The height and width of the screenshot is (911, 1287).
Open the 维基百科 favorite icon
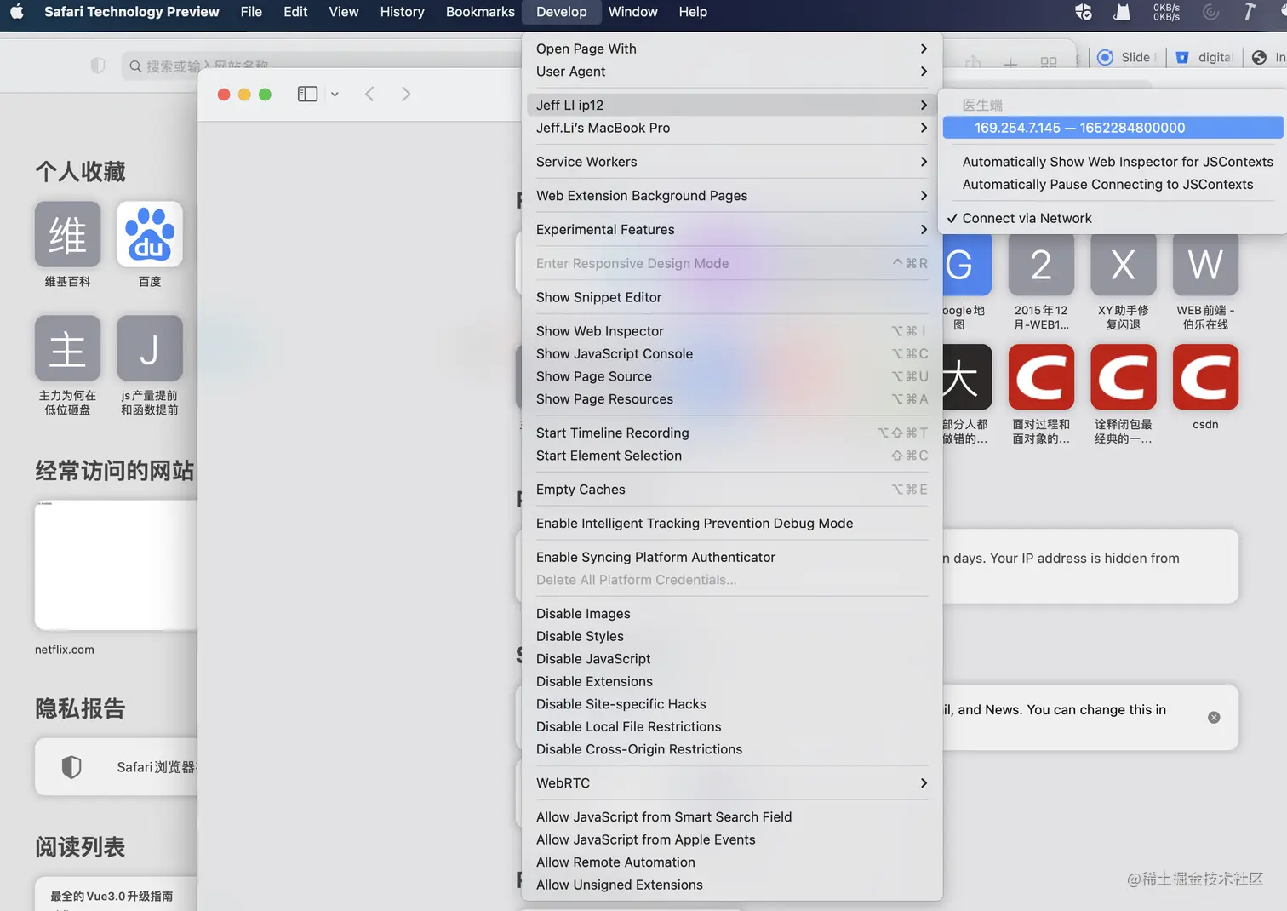(x=68, y=234)
